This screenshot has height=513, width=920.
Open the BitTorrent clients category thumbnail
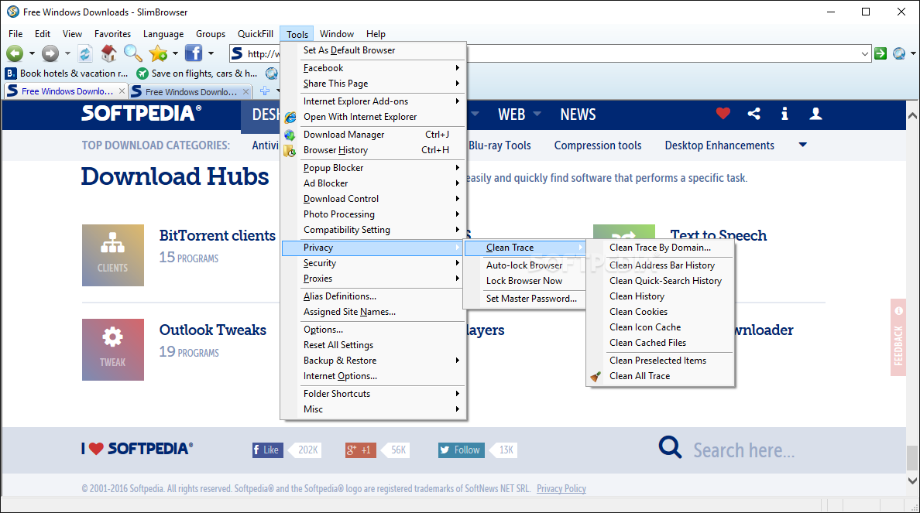point(112,255)
